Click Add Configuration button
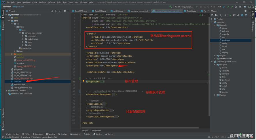The height and width of the screenshot is (140, 256). pyautogui.click(x=183, y=7)
